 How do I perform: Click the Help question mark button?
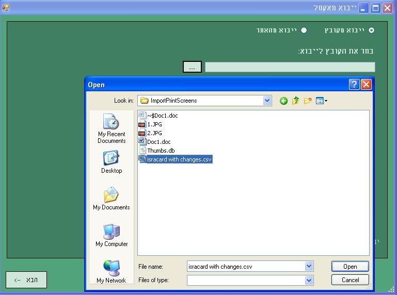[x=354, y=84]
